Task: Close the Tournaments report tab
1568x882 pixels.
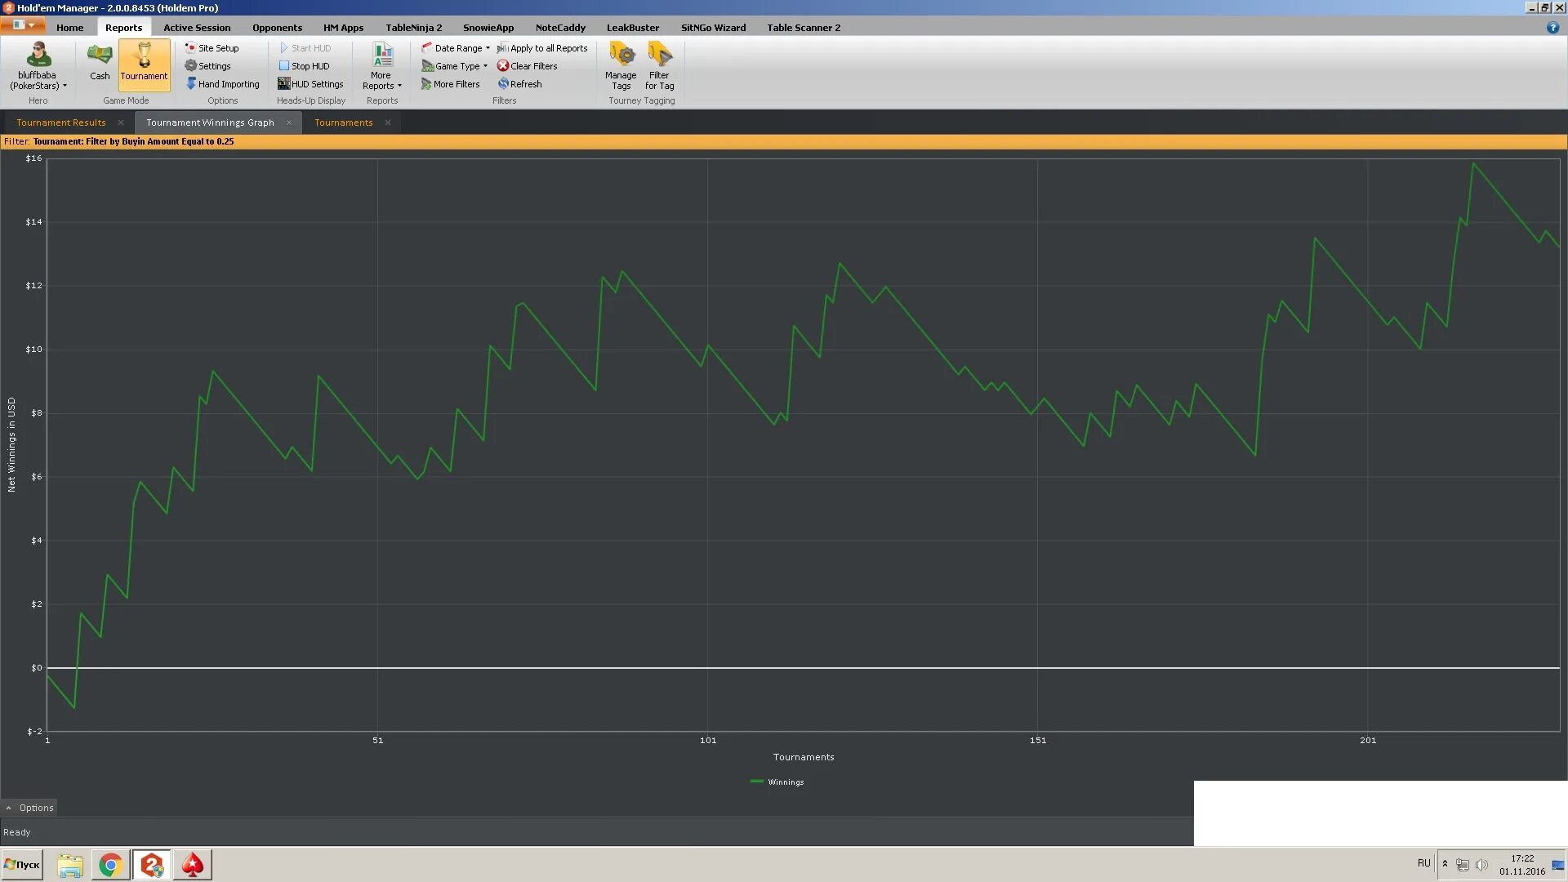Action: pyautogui.click(x=388, y=122)
